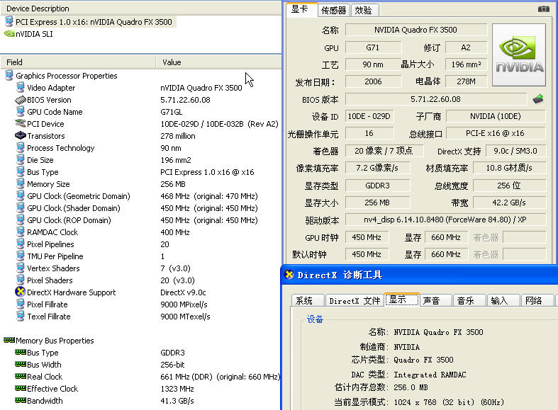The width and height of the screenshot is (558, 410).
Task: Open the 系统 tab in DirectX tool
Action: [x=308, y=300]
